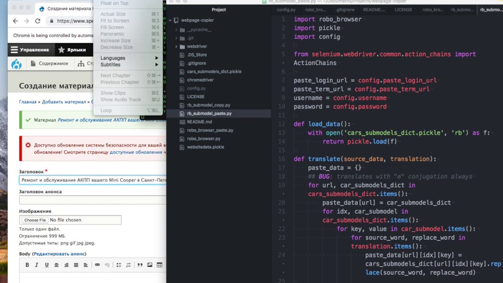This screenshot has width=503, height=283.
Task: Open the Ярлыки shortcuts menu
Action: coord(72,50)
